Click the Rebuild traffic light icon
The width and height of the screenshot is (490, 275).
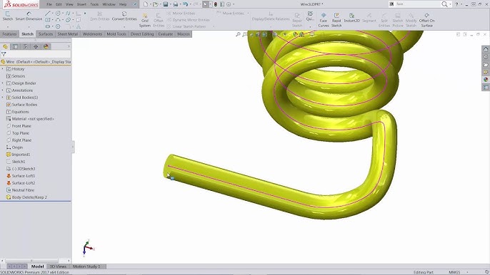tap(216, 4)
